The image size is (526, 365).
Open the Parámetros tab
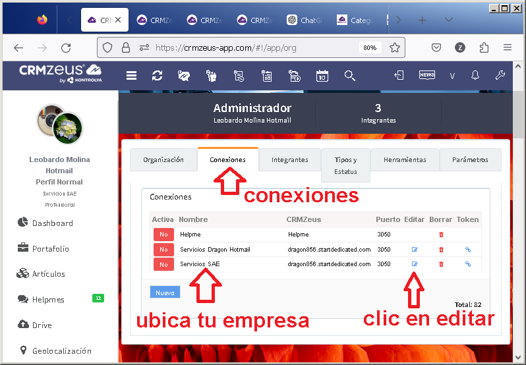point(470,160)
